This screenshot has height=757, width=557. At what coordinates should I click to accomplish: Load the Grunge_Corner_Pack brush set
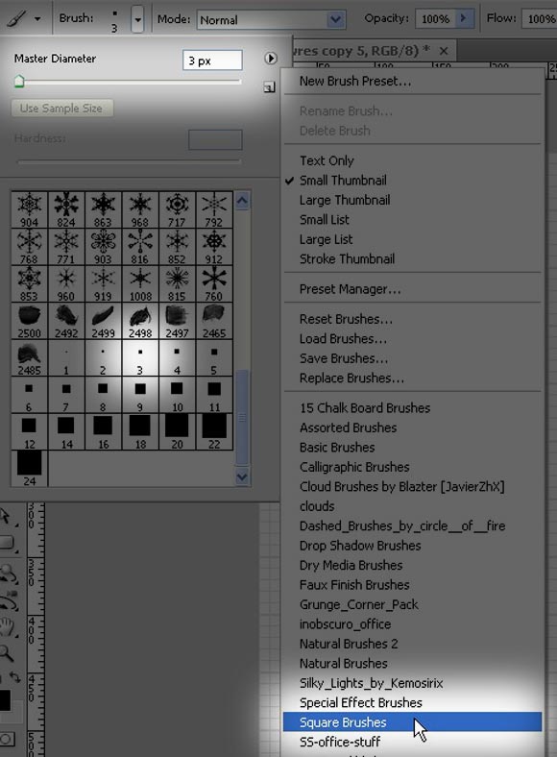358,604
